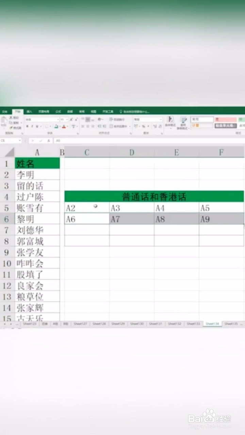Screen dimensions: 245x435
Task: Click the formula bar showing A6
Action: tap(149, 140)
